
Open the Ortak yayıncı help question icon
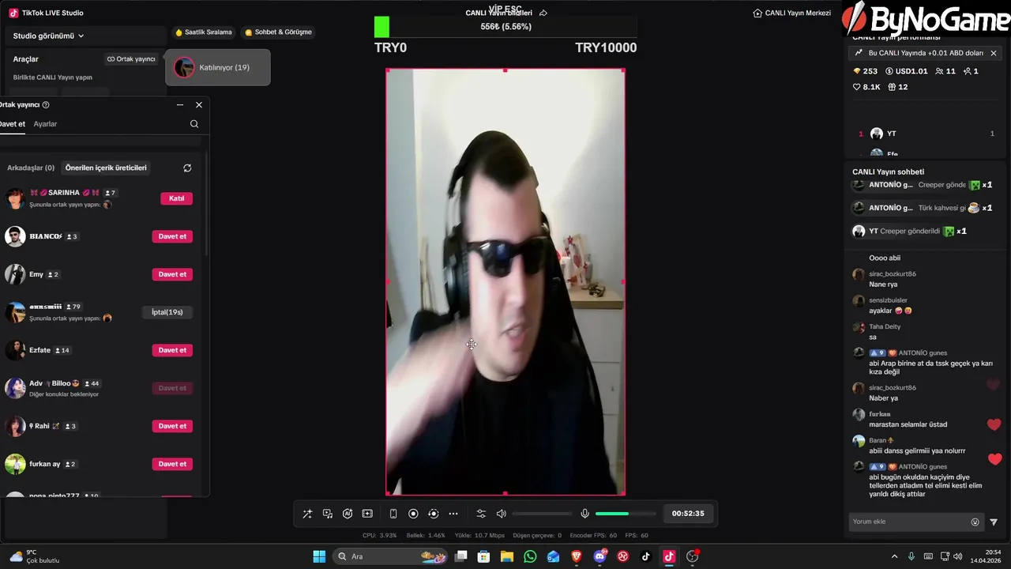46,104
